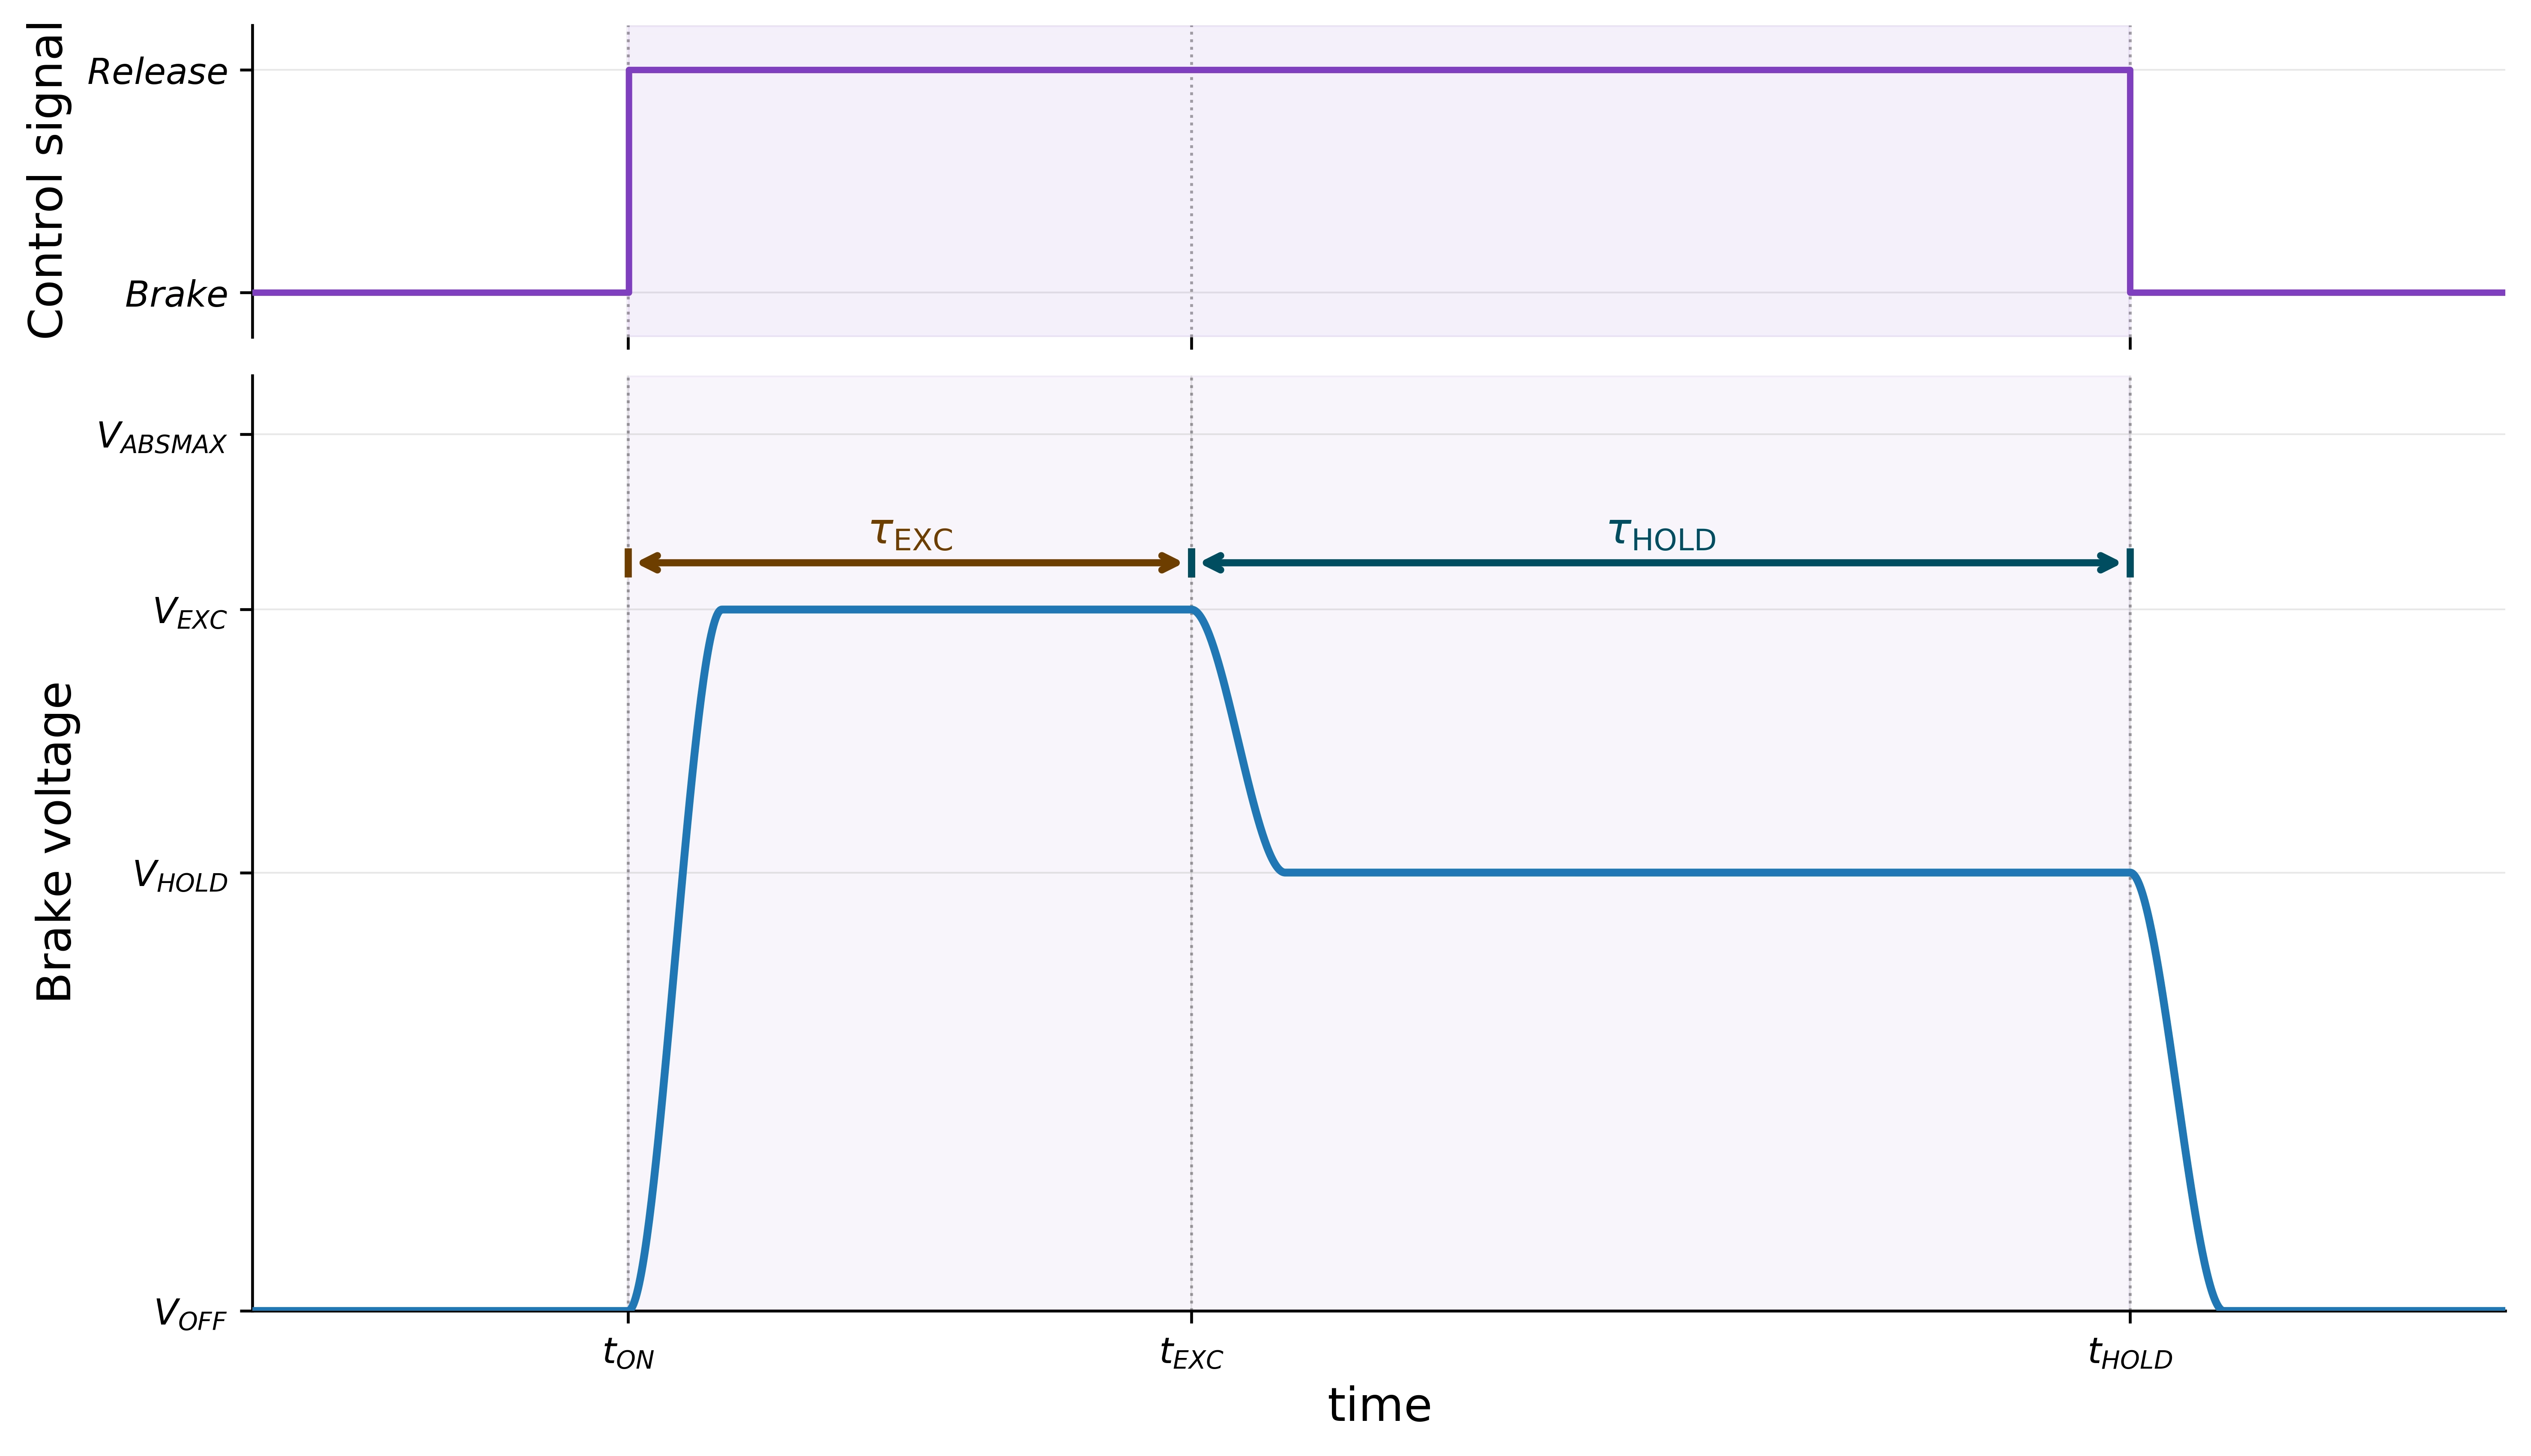Select the brown τ_EXC annotation text
Viewport: 2531px width, 1456px height.
click(x=911, y=534)
